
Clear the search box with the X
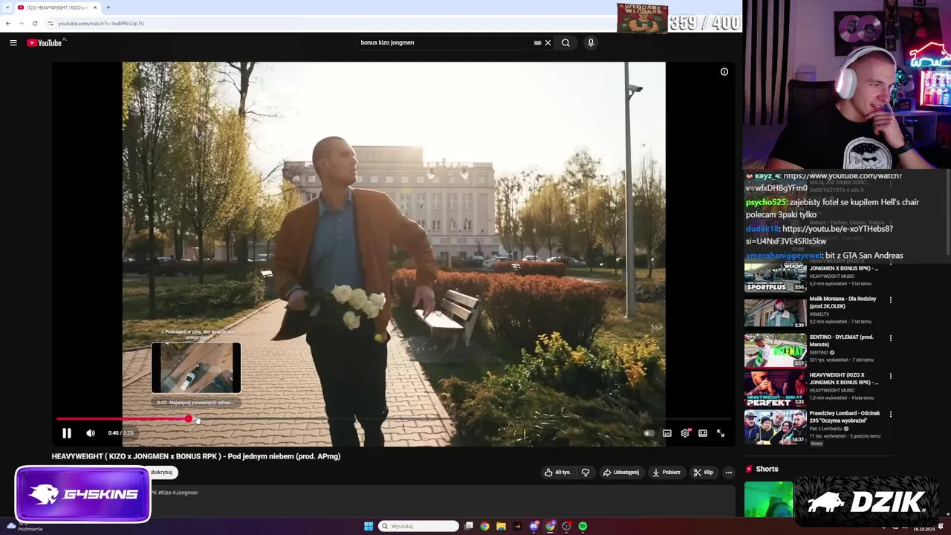[x=548, y=43]
